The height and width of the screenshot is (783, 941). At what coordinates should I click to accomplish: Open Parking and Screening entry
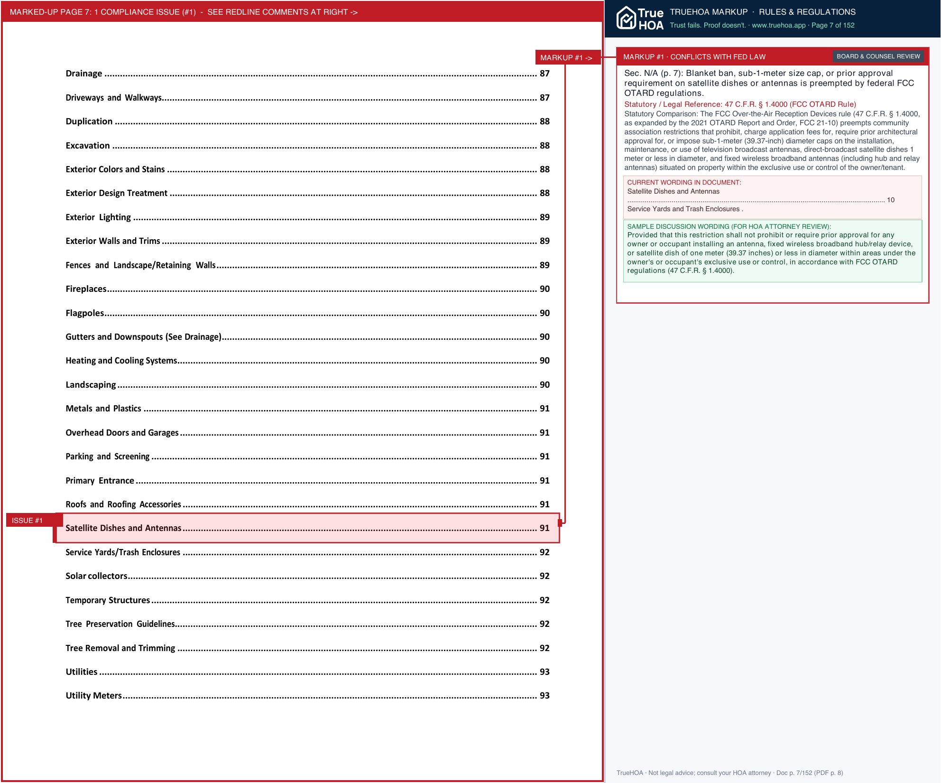pos(307,457)
